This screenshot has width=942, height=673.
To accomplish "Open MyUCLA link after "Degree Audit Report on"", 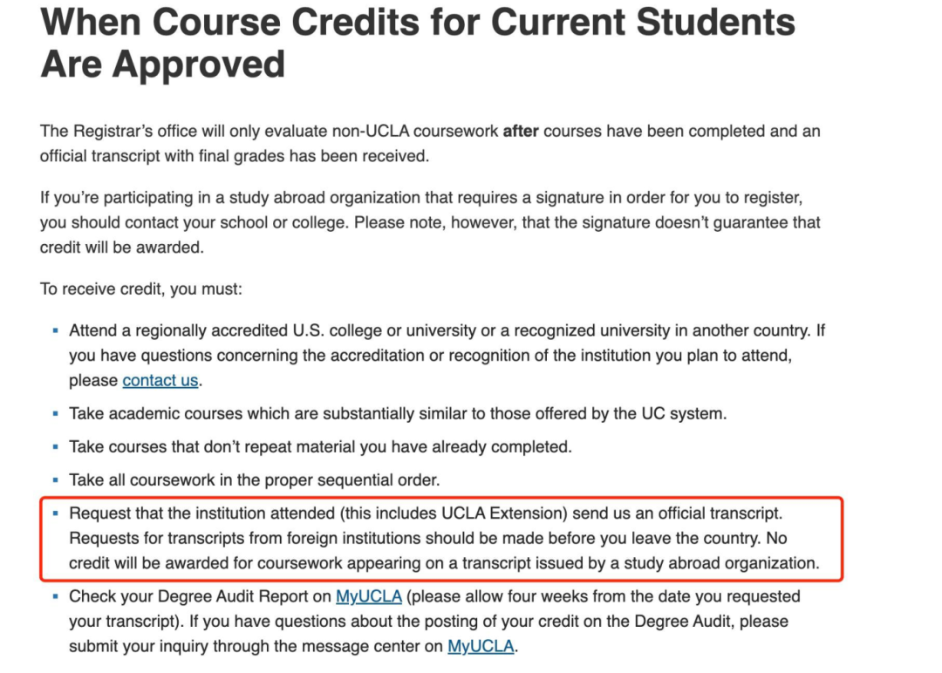I will click(x=368, y=597).
